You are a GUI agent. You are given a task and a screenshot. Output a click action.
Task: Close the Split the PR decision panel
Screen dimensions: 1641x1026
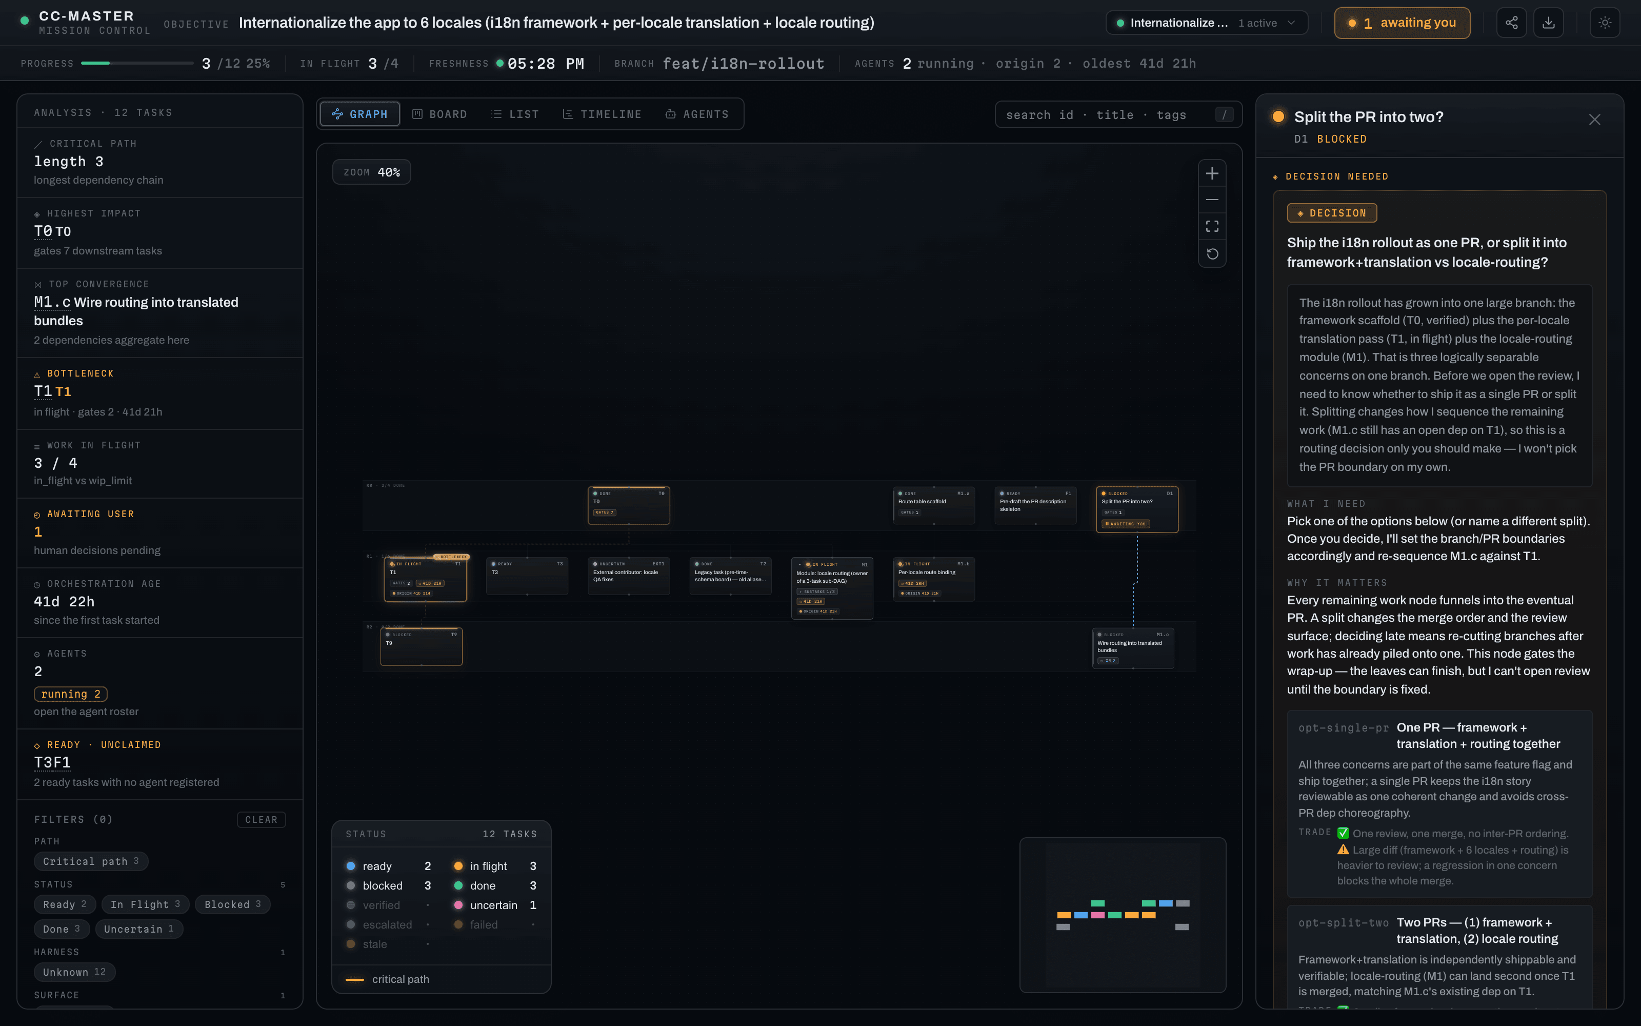click(x=1594, y=120)
